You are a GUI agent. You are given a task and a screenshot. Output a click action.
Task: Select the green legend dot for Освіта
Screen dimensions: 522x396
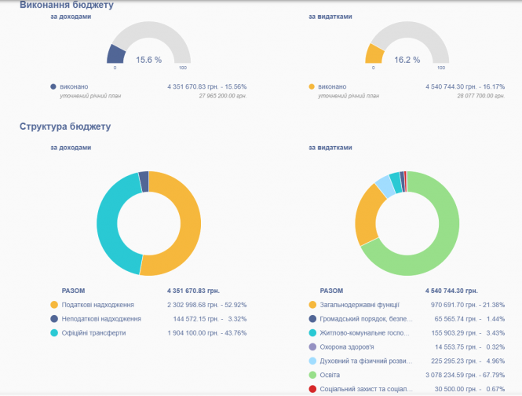point(312,375)
